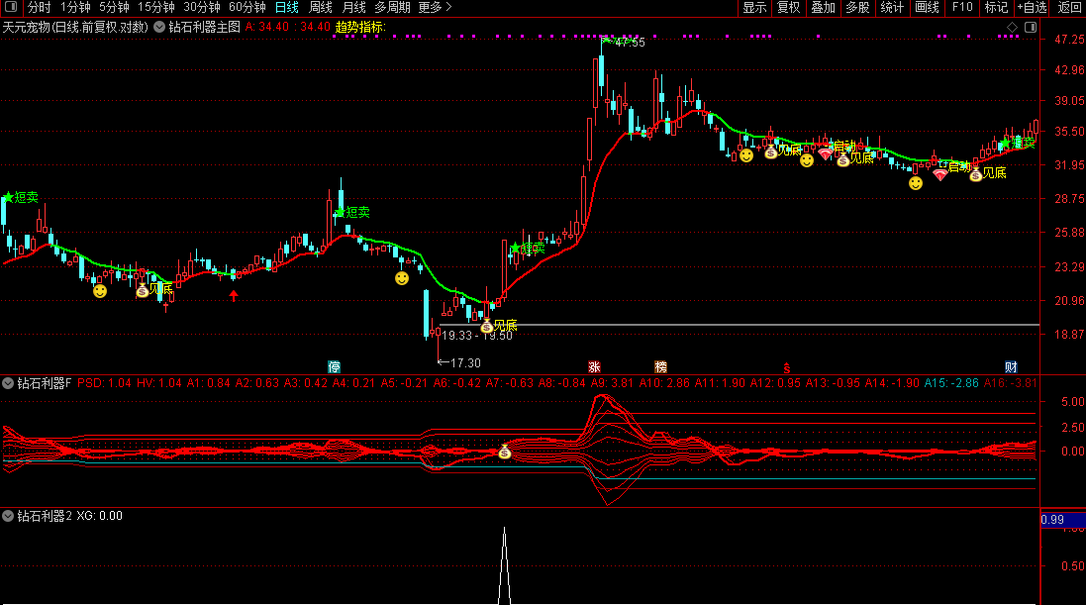Switch to the 周线 weekly period tab
This screenshot has width=1086, height=605.
coord(321,8)
